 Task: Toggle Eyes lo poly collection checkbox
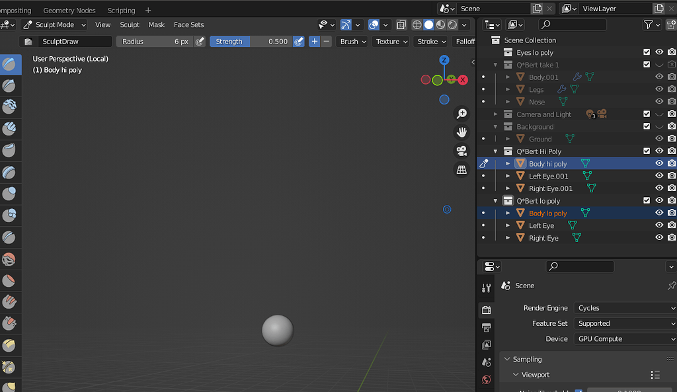(647, 52)
